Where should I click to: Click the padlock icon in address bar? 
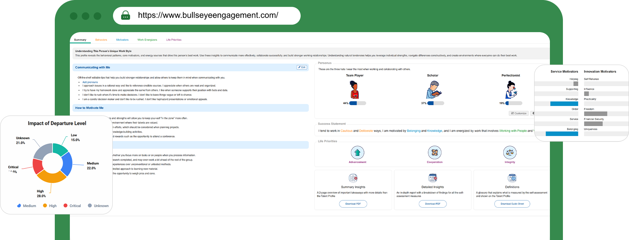126,15
